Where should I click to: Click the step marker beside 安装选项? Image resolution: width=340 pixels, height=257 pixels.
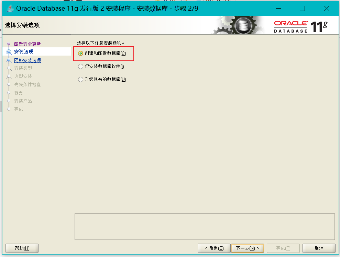[x=9, y=52]
